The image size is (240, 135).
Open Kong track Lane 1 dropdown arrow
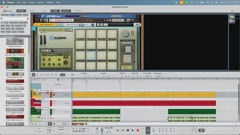pyautogui.click(x=62, y=95)
